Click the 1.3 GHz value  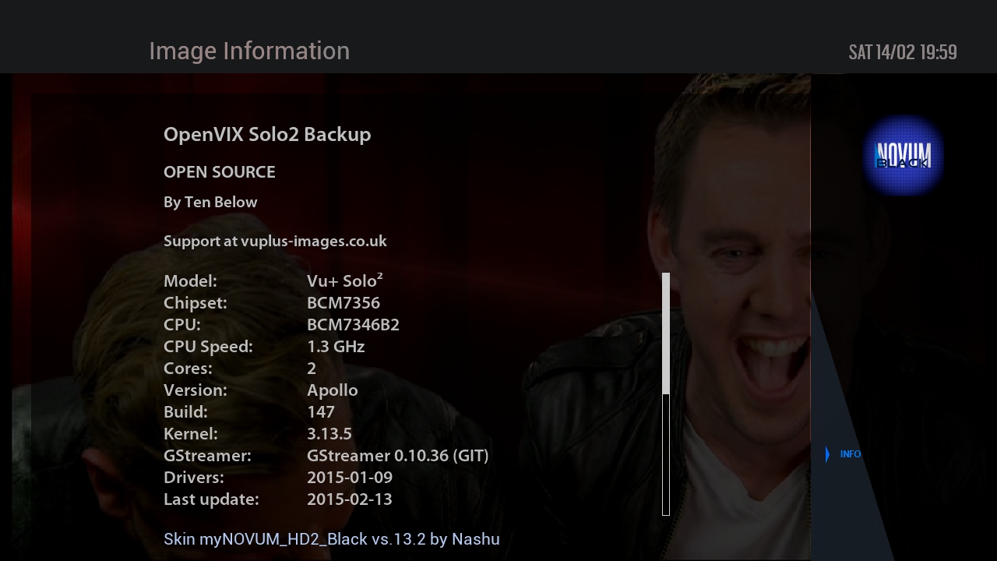tap(336, 347)
